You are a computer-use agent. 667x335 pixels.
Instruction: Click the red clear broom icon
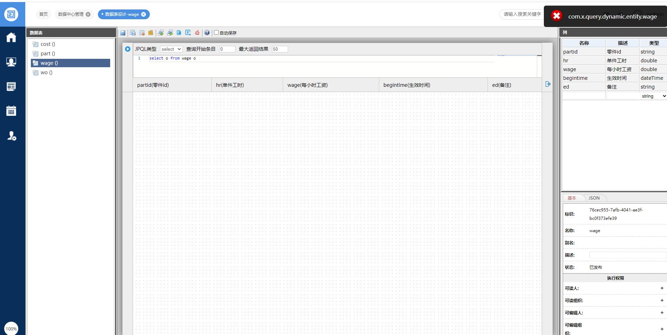(x=197, y=33)
